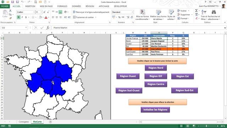Click the font color red A icon
Image resolution: width=227 pixels, height=128 pixels.
[46, 17]
